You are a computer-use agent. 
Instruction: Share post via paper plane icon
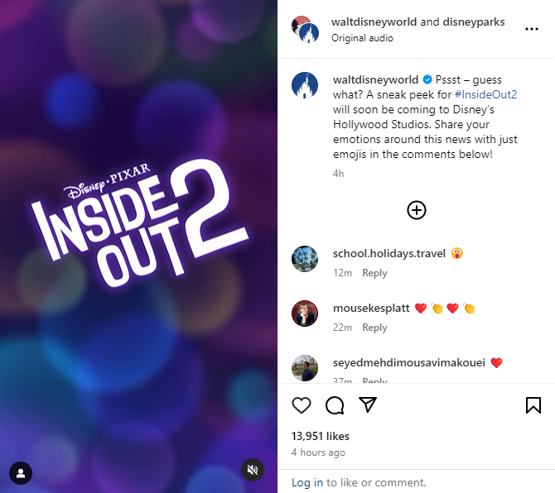(x=368, y=404)
